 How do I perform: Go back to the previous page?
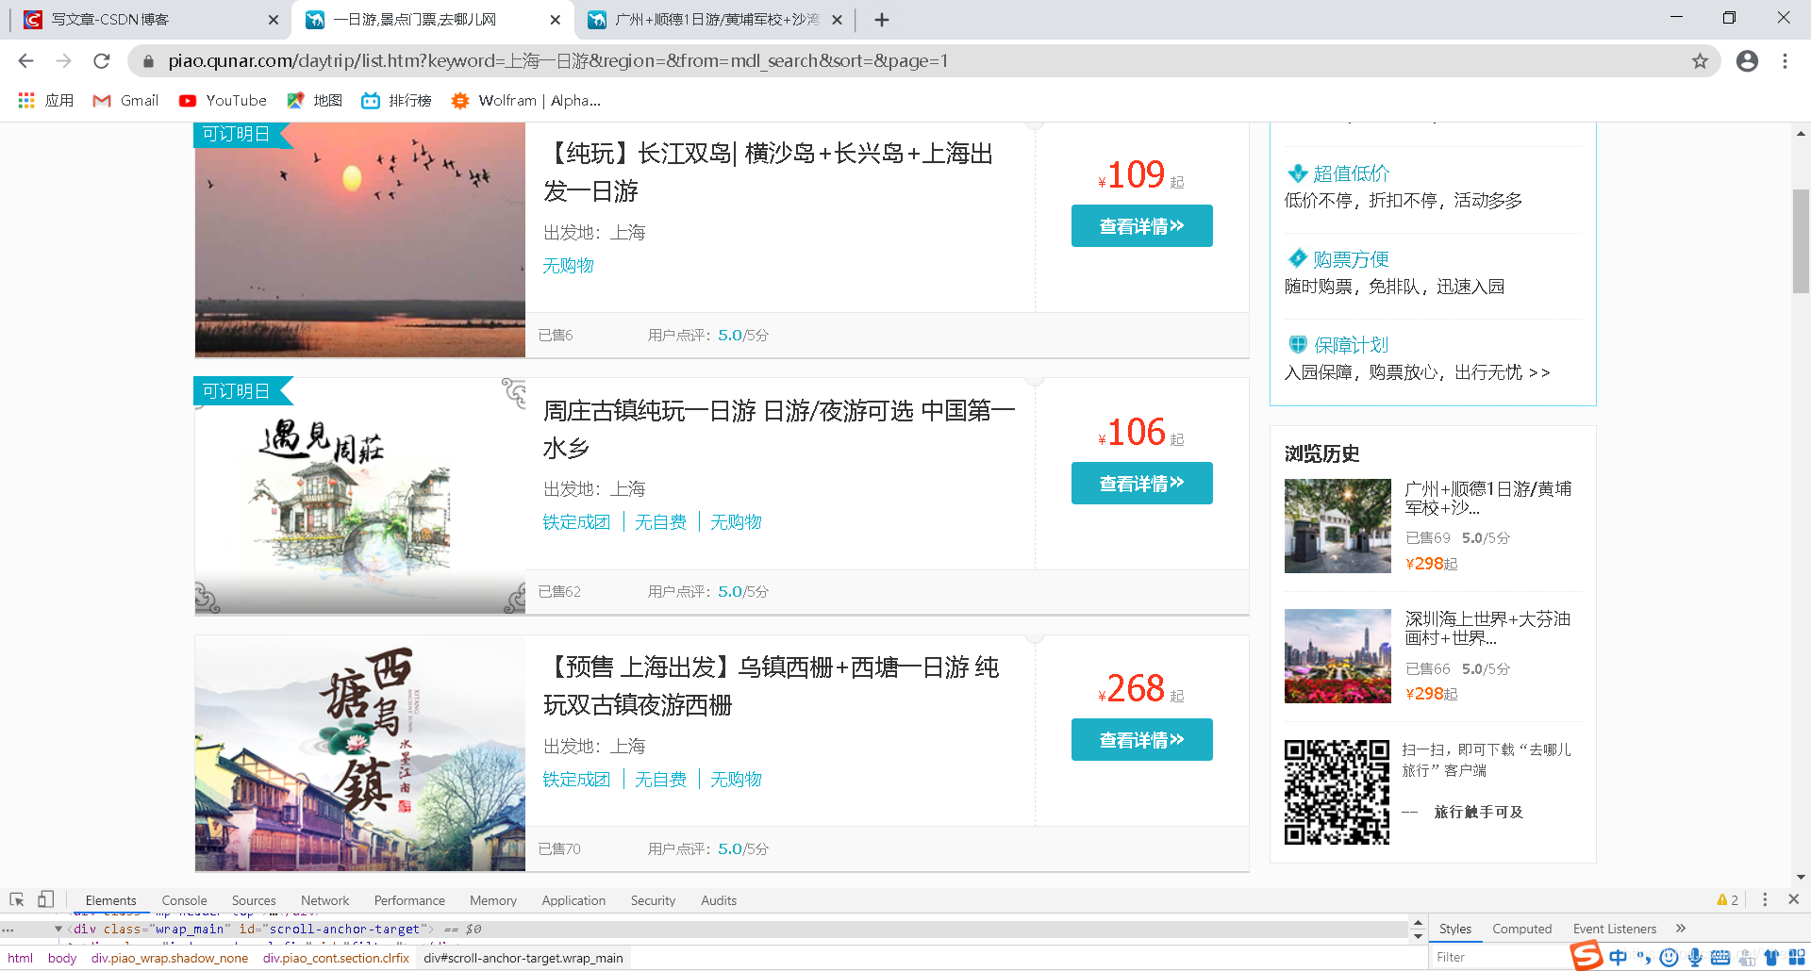(25, 61)
